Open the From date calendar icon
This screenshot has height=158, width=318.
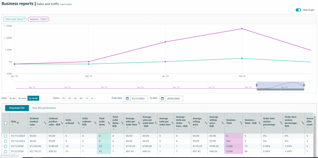tap(127, 99)
